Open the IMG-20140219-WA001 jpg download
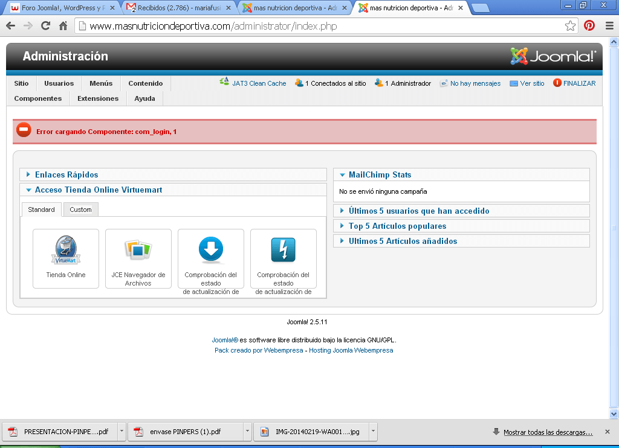Viewport: 619px width, 448px height. tap(311, 432)
